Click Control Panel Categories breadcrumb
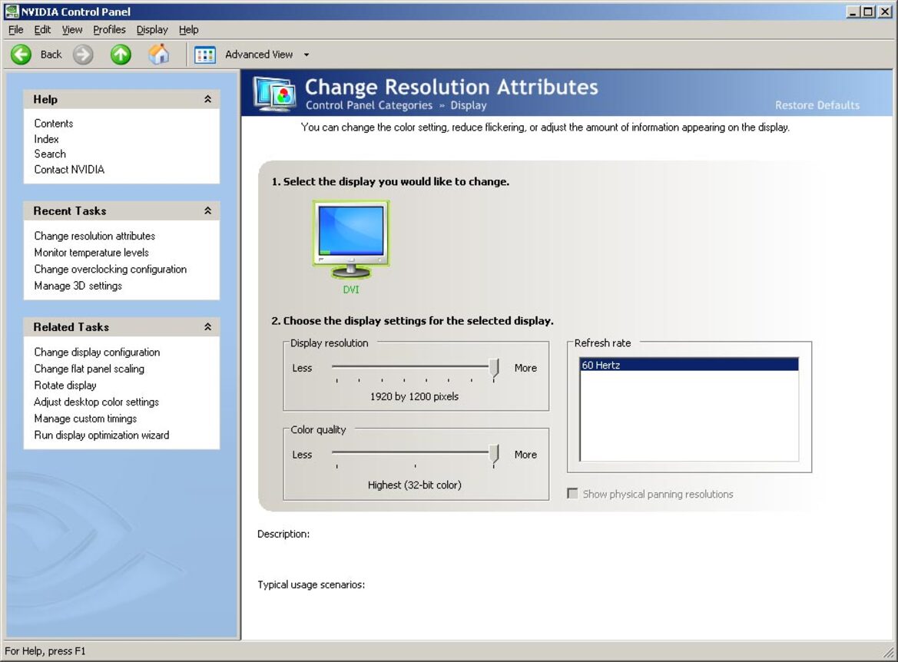Image resolution: width=898 pixels, height=662 pixels. [x=369, y=105]
